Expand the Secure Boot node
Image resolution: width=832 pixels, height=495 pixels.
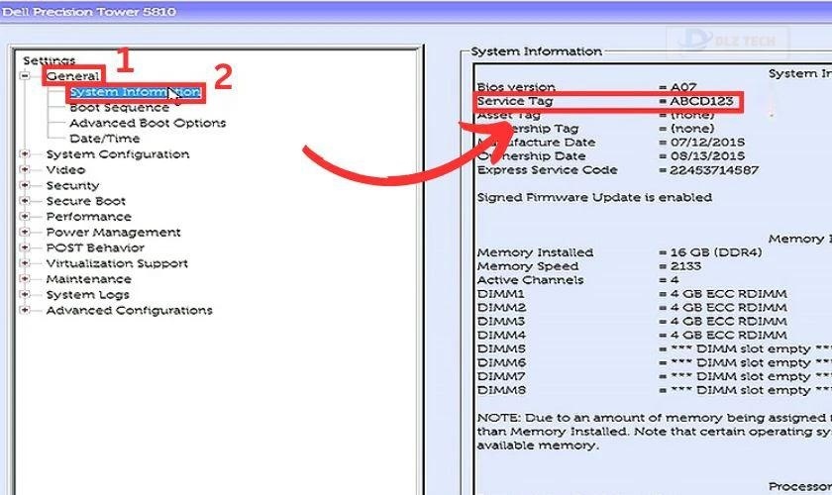pyautogui.click(x=25, y=201)
